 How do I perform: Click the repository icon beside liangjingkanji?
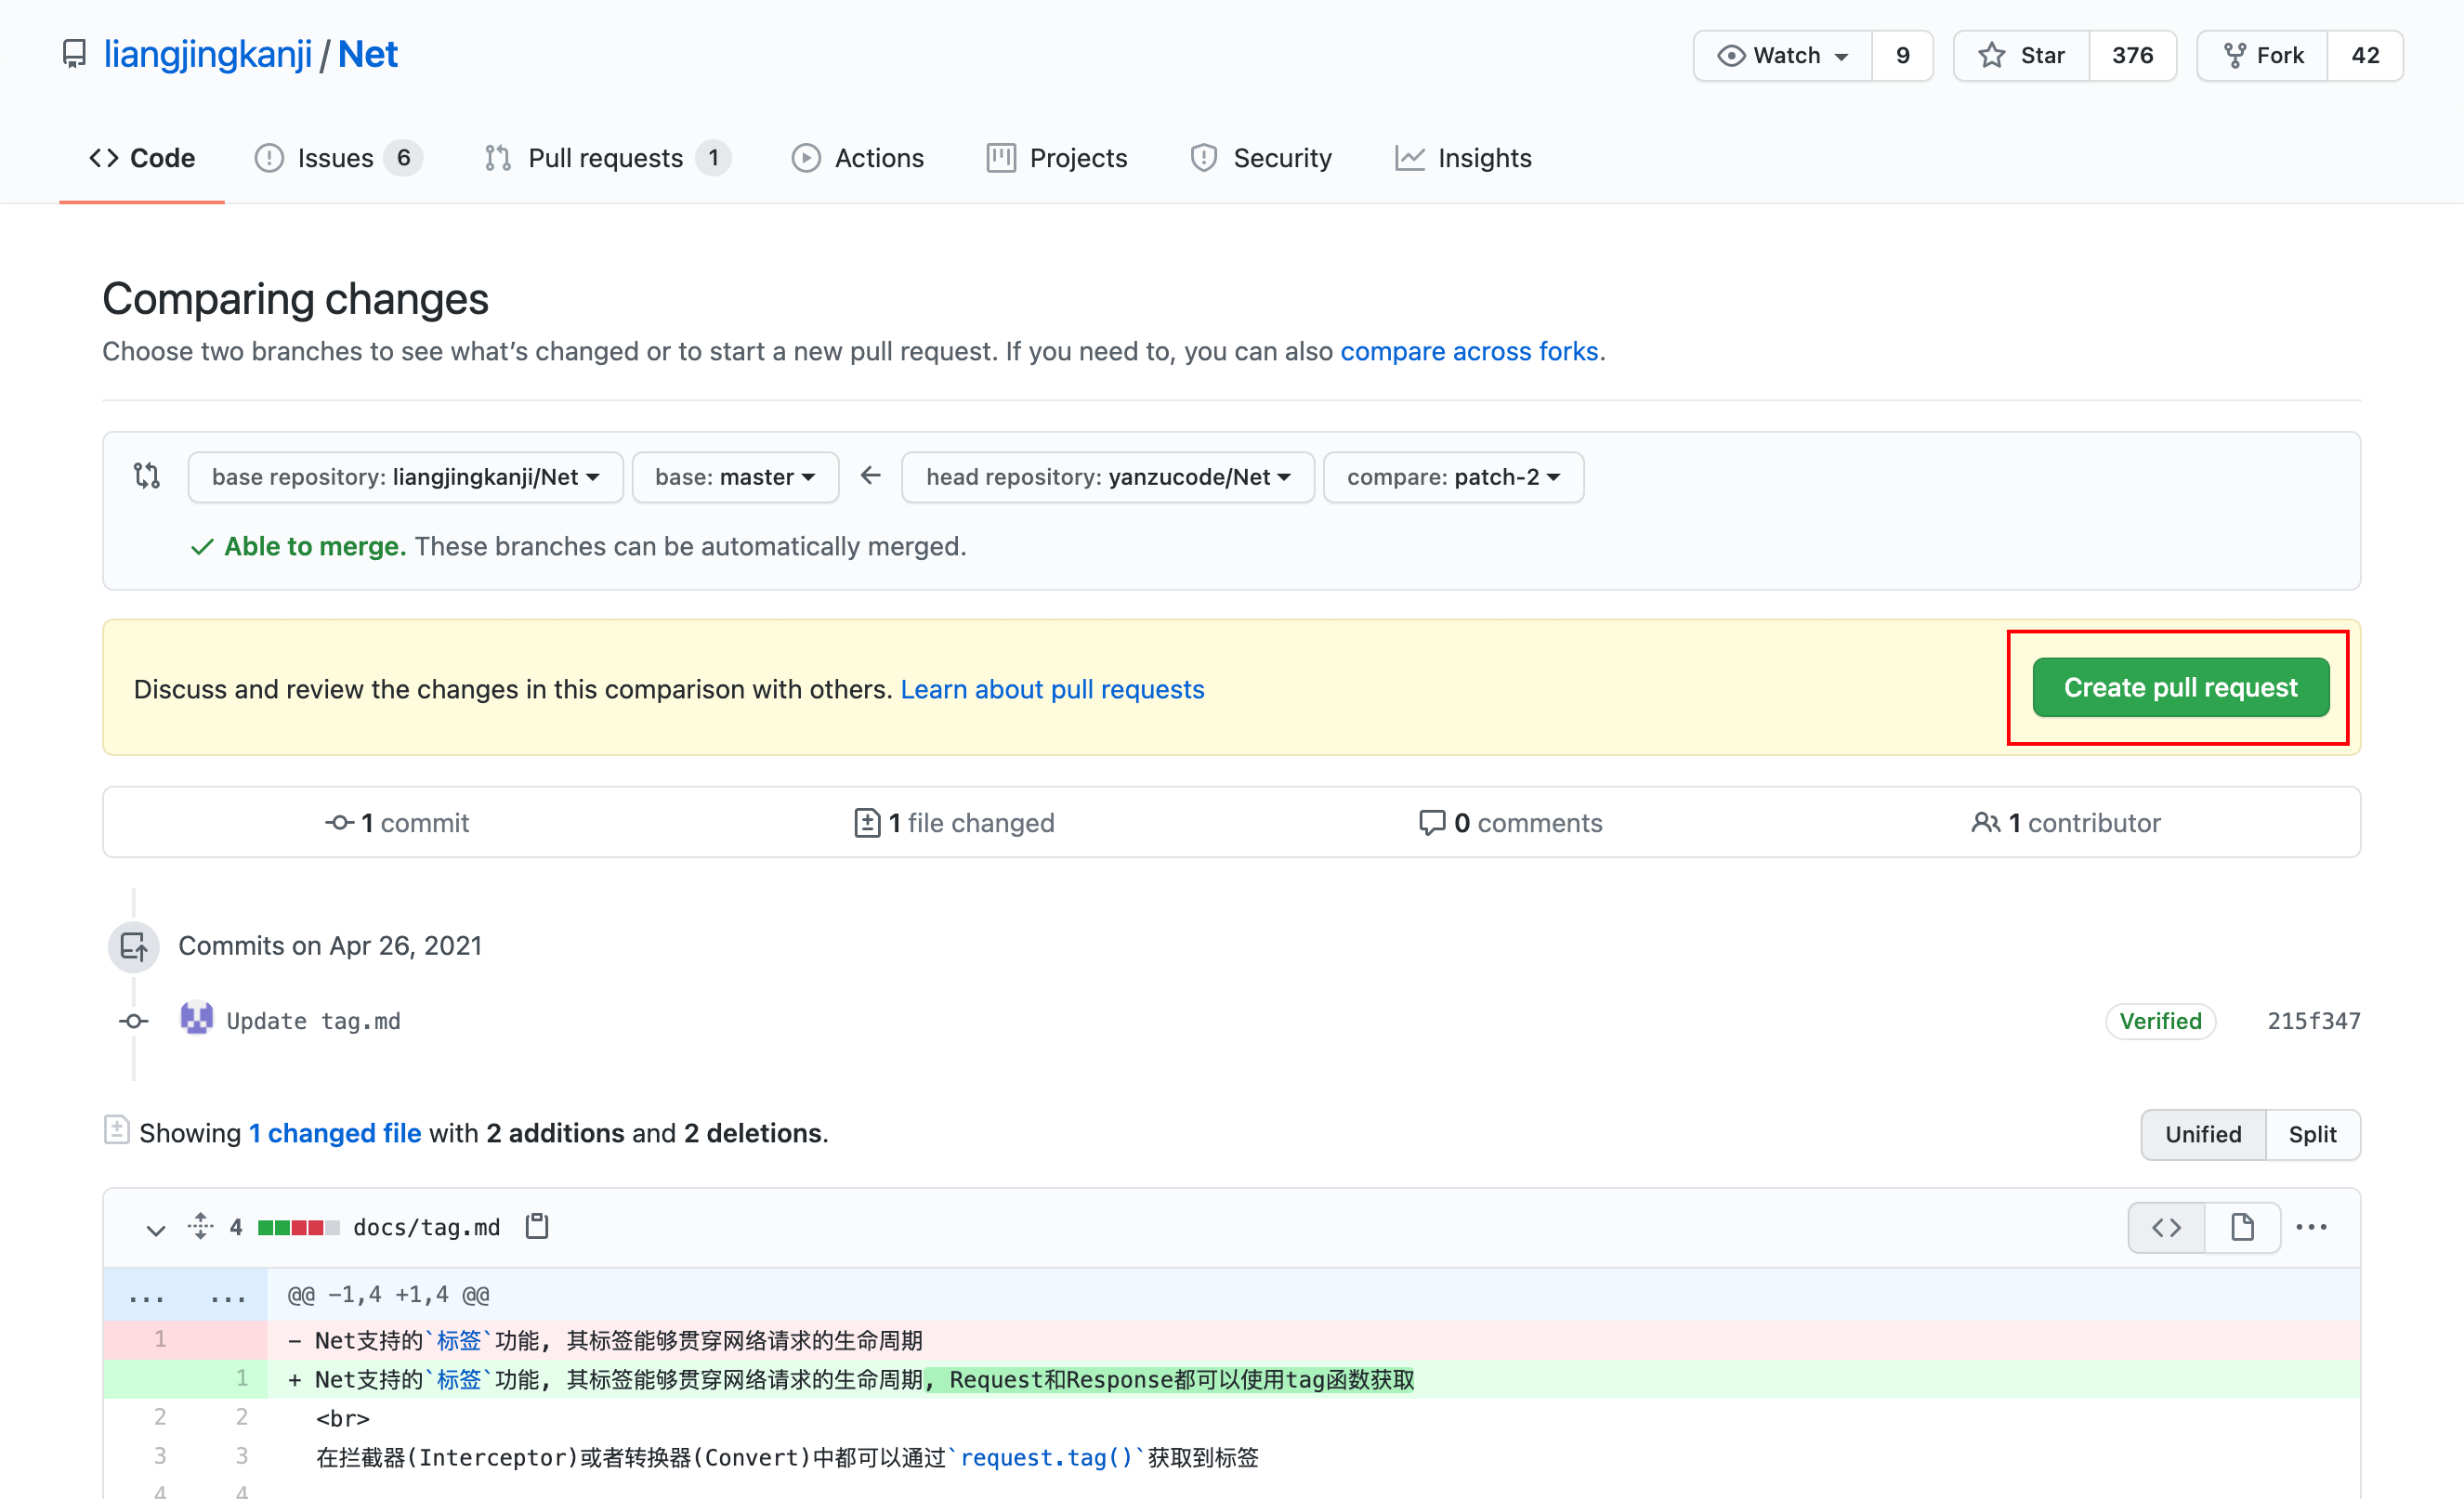click(74, 54)
